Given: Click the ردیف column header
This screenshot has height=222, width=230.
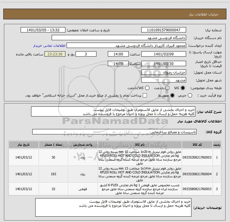Looking at the screenshot, I should tap(217, 145).
